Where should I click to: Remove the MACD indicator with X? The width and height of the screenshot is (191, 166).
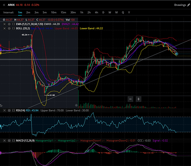4,141
